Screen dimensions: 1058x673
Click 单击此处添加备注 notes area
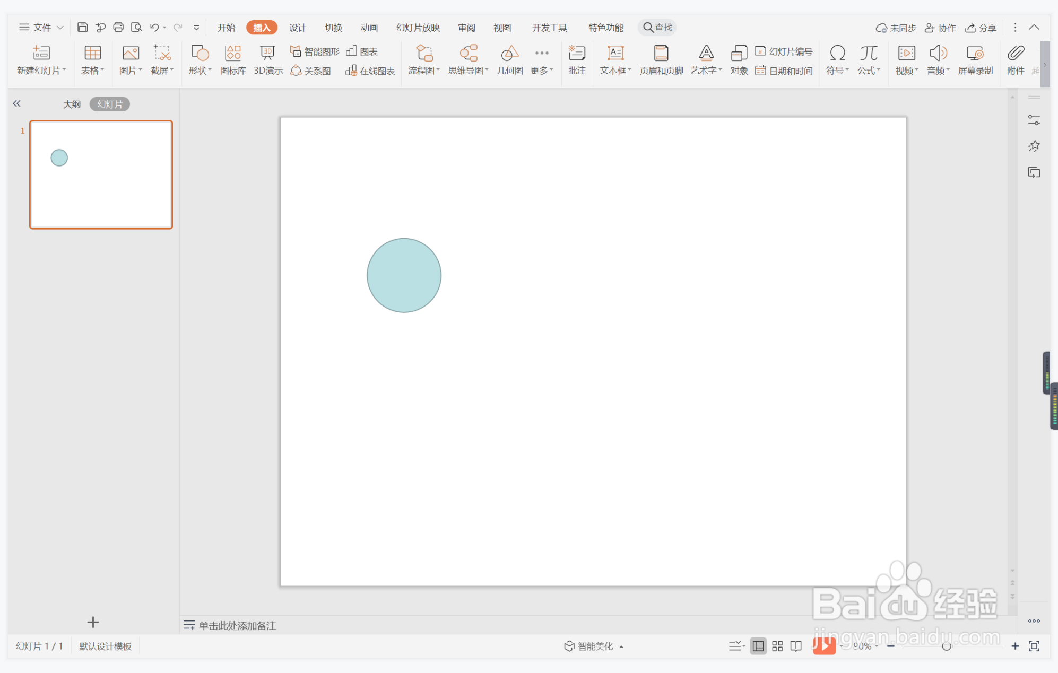(237, 625)
